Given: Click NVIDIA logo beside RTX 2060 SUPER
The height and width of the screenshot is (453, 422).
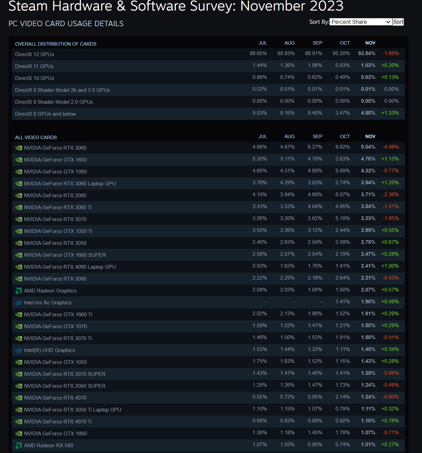Looking at the screenshot, I should pos(19,386).
